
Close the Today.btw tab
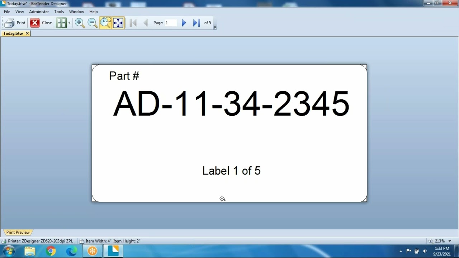[x=27, y=33]
